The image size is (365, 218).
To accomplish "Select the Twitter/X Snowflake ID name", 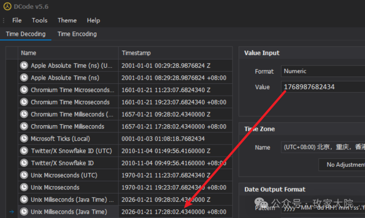I will pyautogui.click(x=62, y=163).
